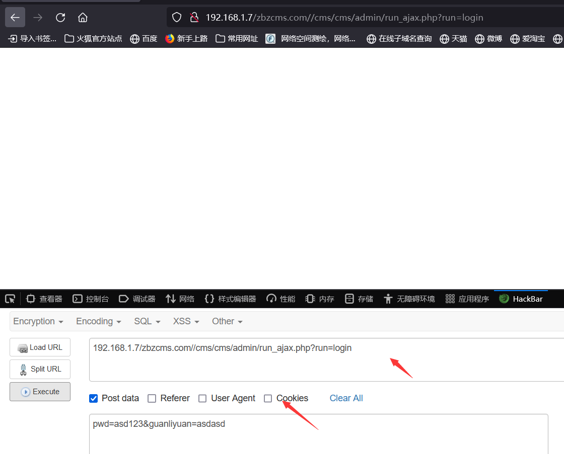
Task: Open the SQL dropdown in HackBar
Action: coord(147,321)
